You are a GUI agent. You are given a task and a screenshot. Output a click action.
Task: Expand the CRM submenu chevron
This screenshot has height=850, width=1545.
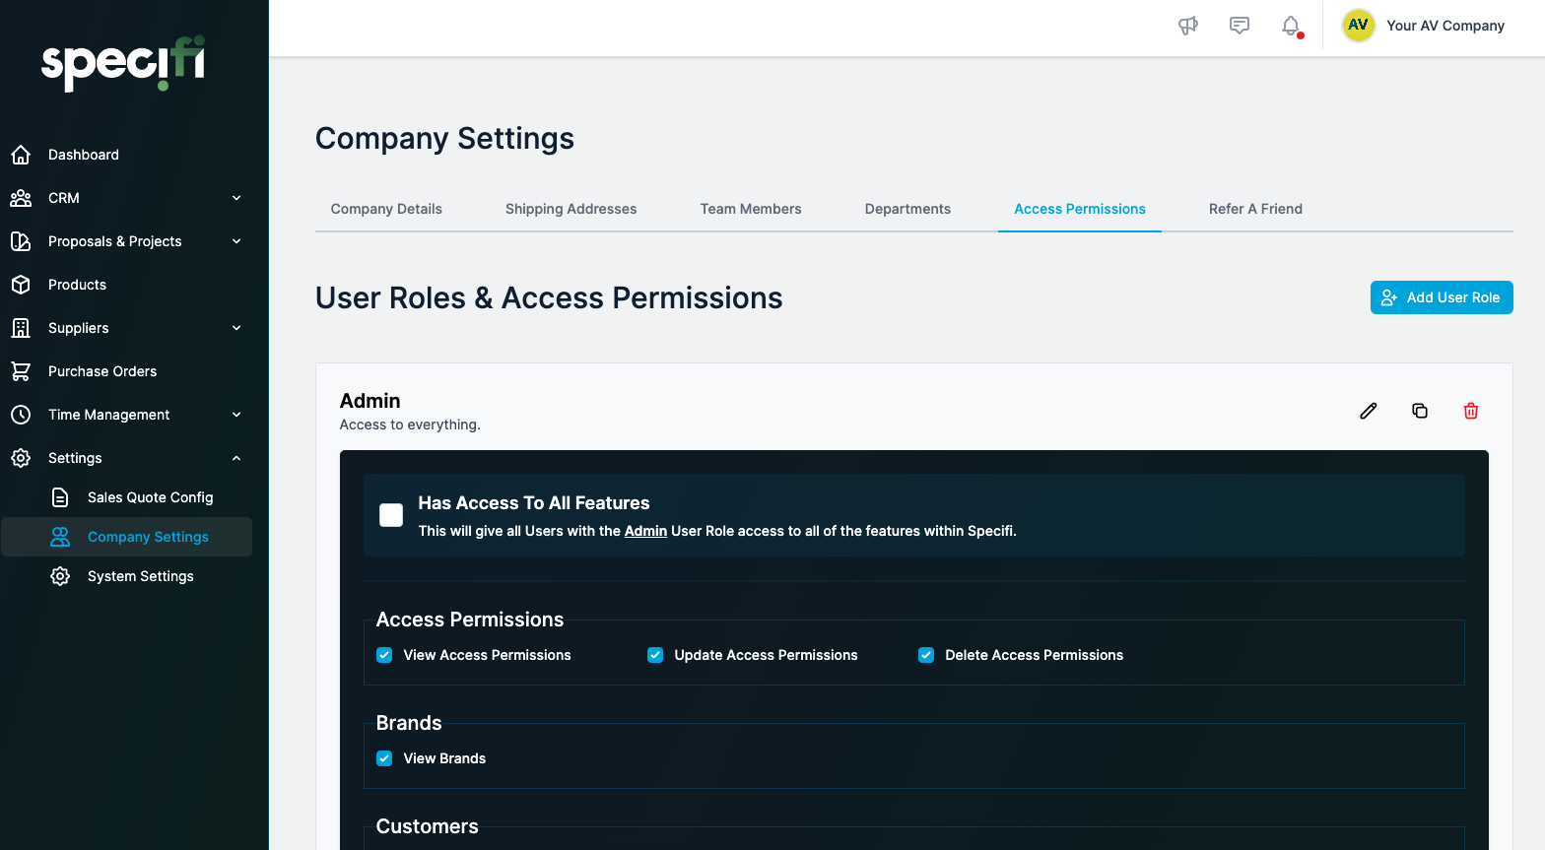pyautogui.click(x=236, y=198)
